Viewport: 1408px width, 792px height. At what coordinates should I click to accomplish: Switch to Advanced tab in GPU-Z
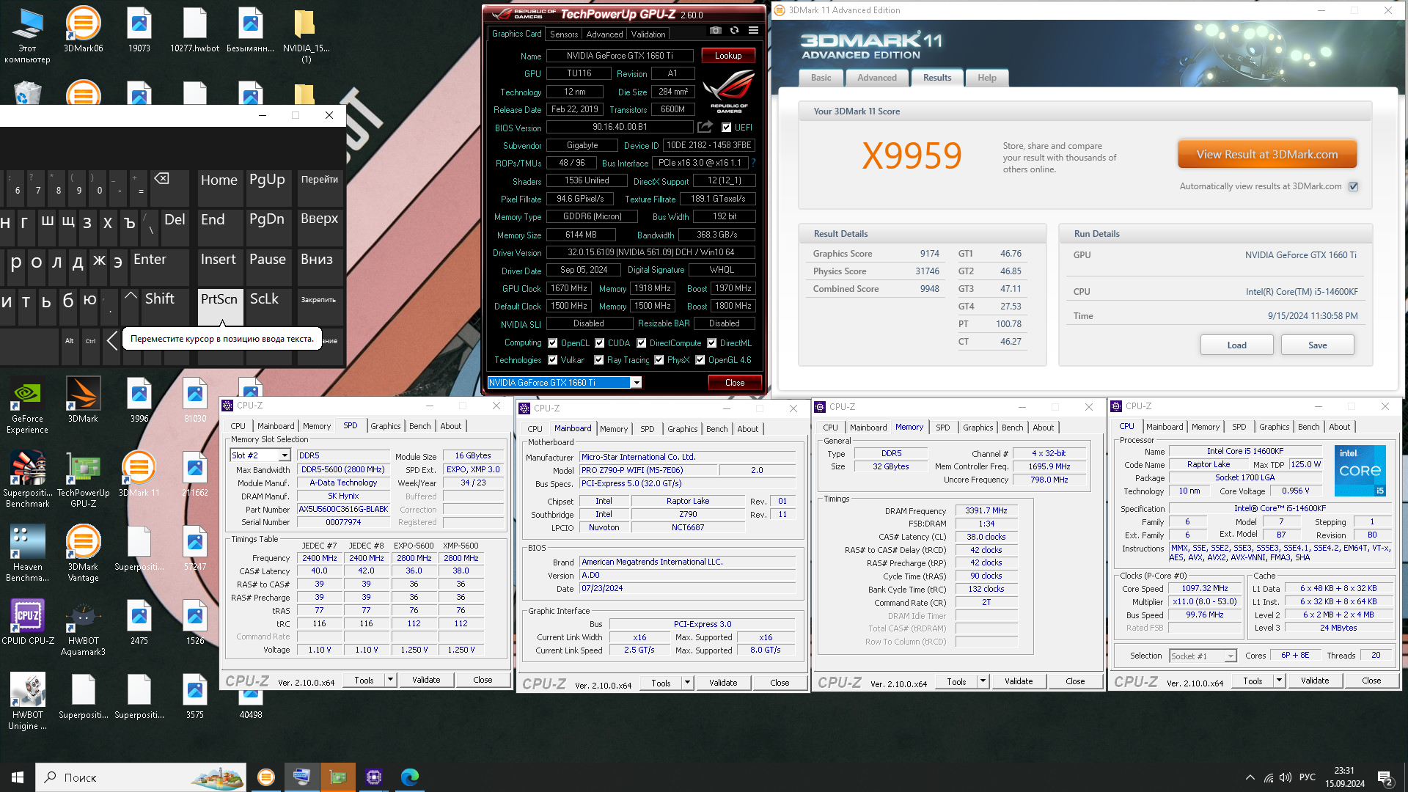604,34
